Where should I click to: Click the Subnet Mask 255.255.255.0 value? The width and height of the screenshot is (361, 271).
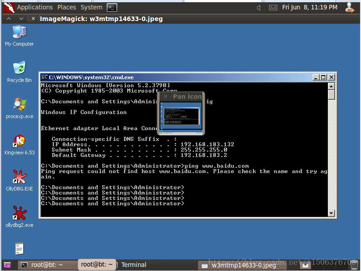point(204,150)
